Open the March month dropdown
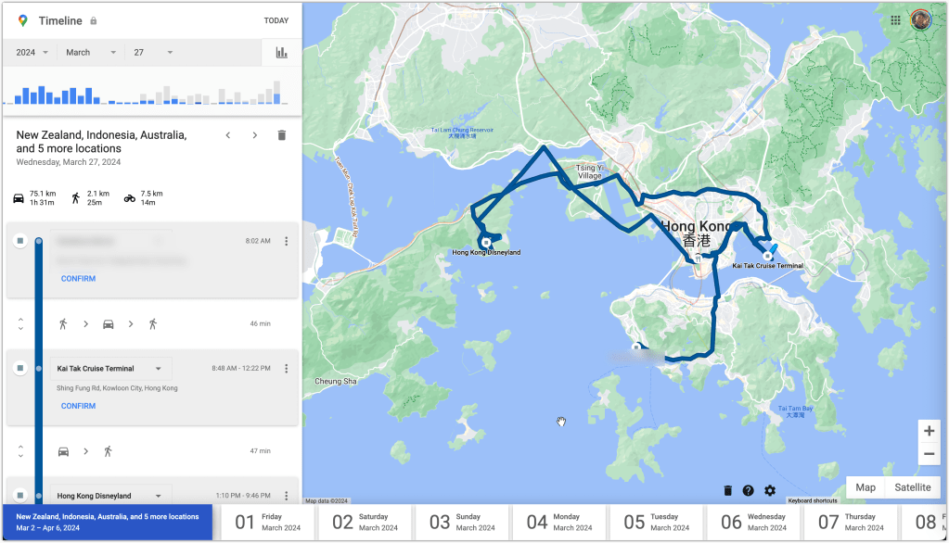 91,53
